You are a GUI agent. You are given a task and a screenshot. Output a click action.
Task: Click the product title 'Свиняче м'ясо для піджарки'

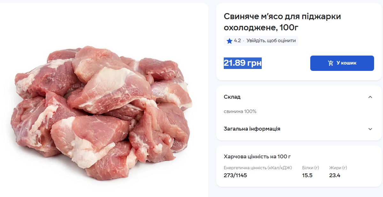282,17
